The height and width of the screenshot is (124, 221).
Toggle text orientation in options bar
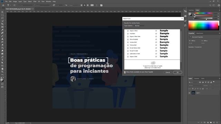pos(14,5)
